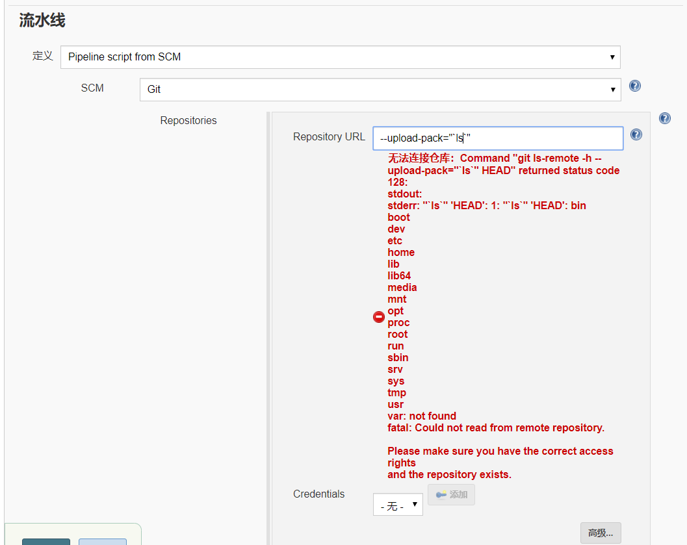This screenshot has height=545, width=687.
Task: Click the 高级... button
Action: point(601,533)
